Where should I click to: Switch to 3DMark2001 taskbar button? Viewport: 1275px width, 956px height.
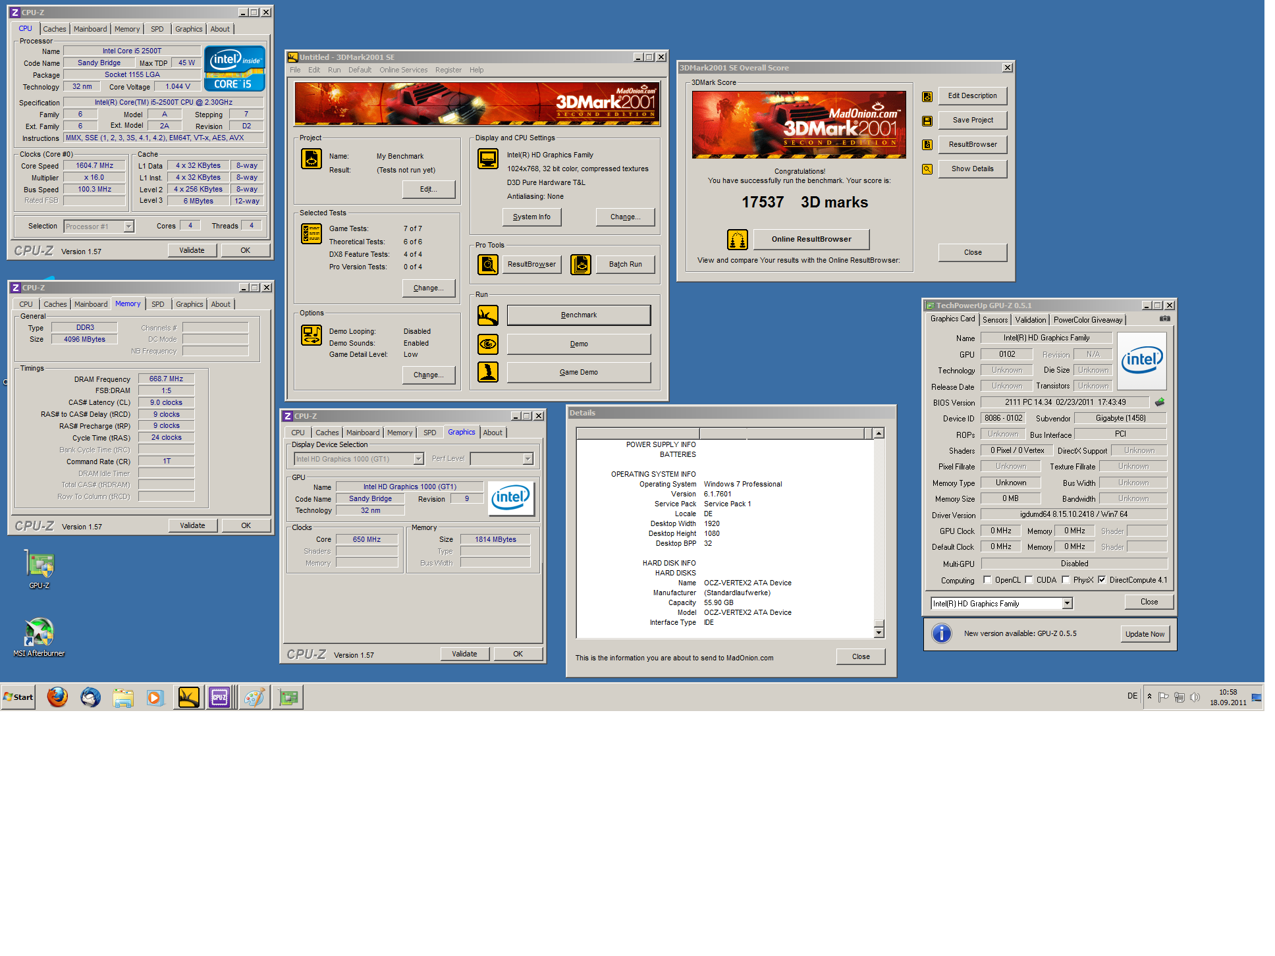coord(188,697)
